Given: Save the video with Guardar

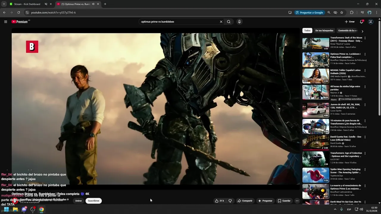Looking at the screenshot, I should click(x=284, y=201).
